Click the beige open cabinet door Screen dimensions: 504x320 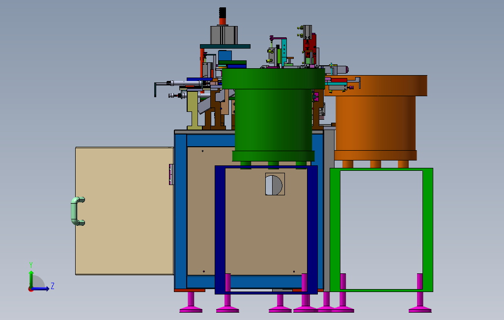[124, 211]
